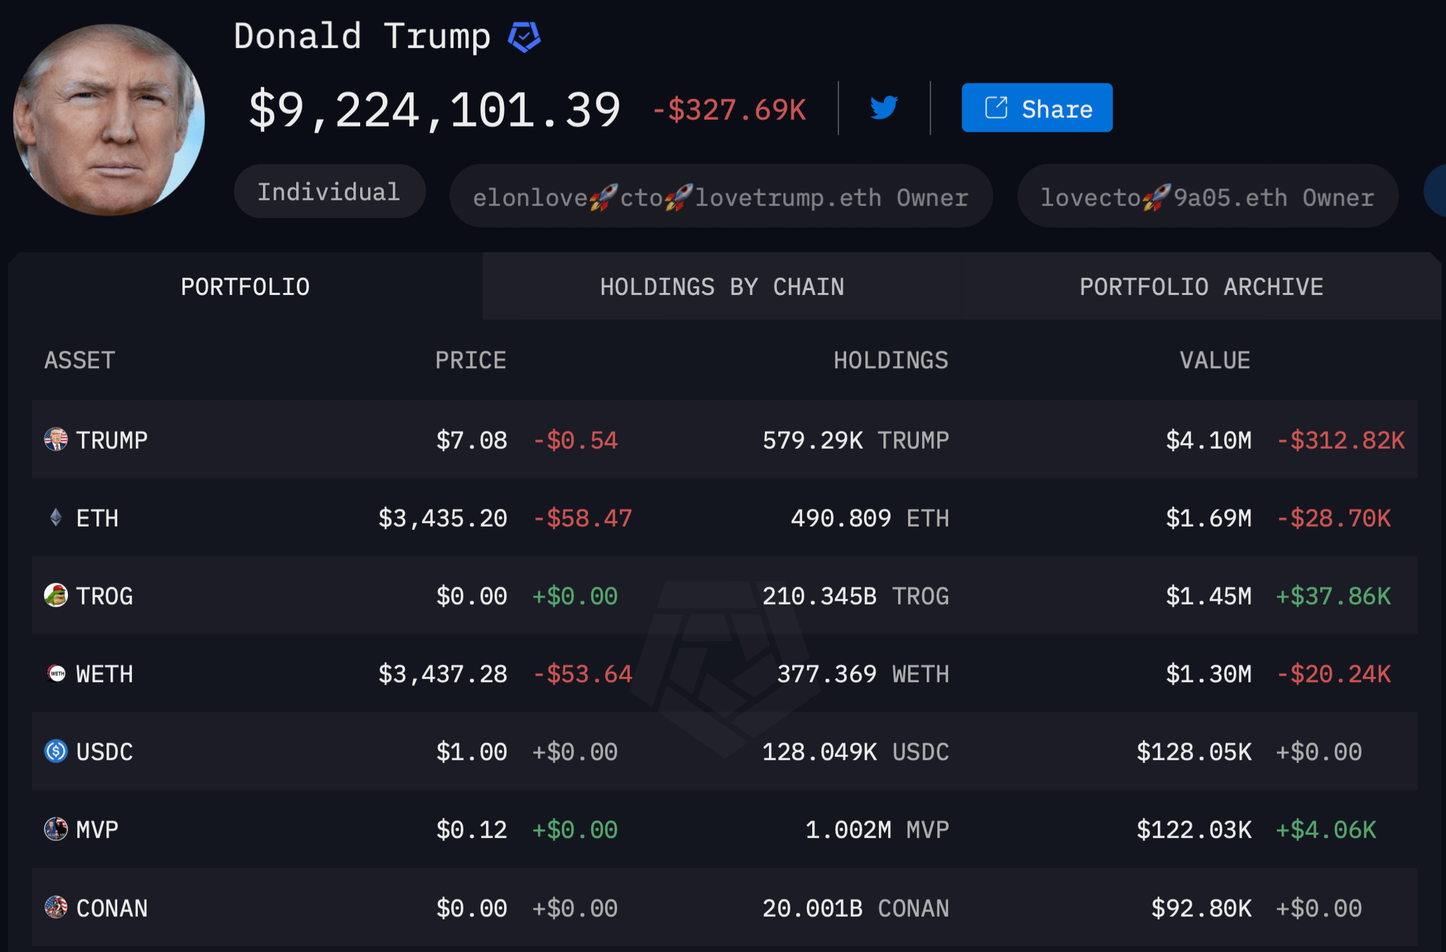Open the ETH asset name
This screenshot has height=952, width=1446.
pos(97,518)
